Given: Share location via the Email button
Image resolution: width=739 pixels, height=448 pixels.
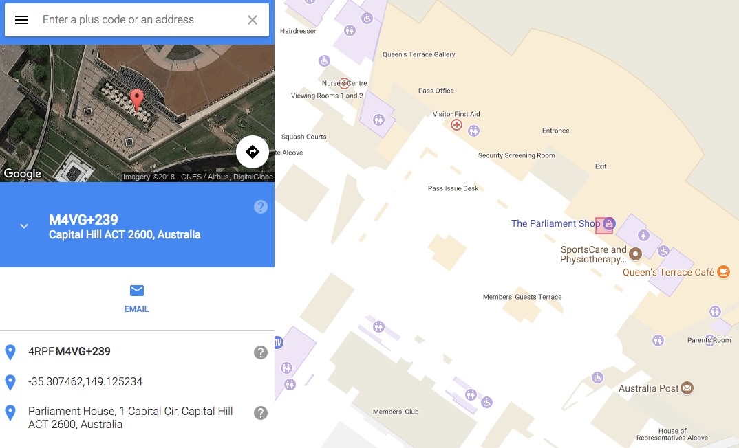Looking at the screenshot, I should 137,299.
